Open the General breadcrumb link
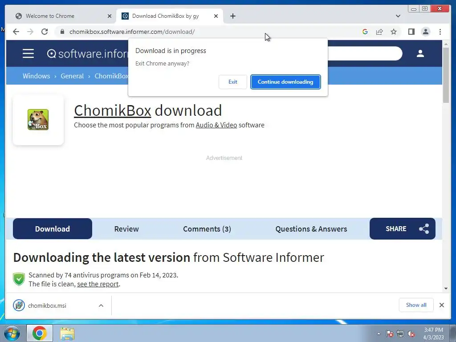The width and height of the screenshot is (456, 342). coord(72,76)
